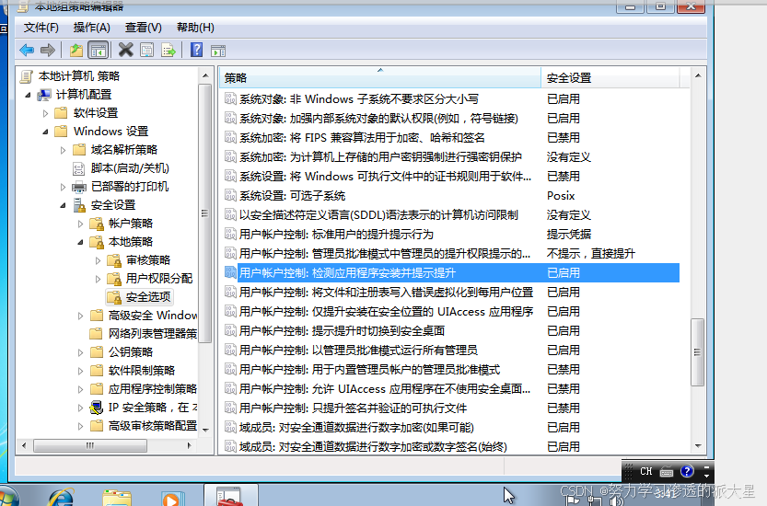767x506 pixels.
Task: Collapse the 计算机配置 node
Action: pyautogui.click(x=28, y=95)
